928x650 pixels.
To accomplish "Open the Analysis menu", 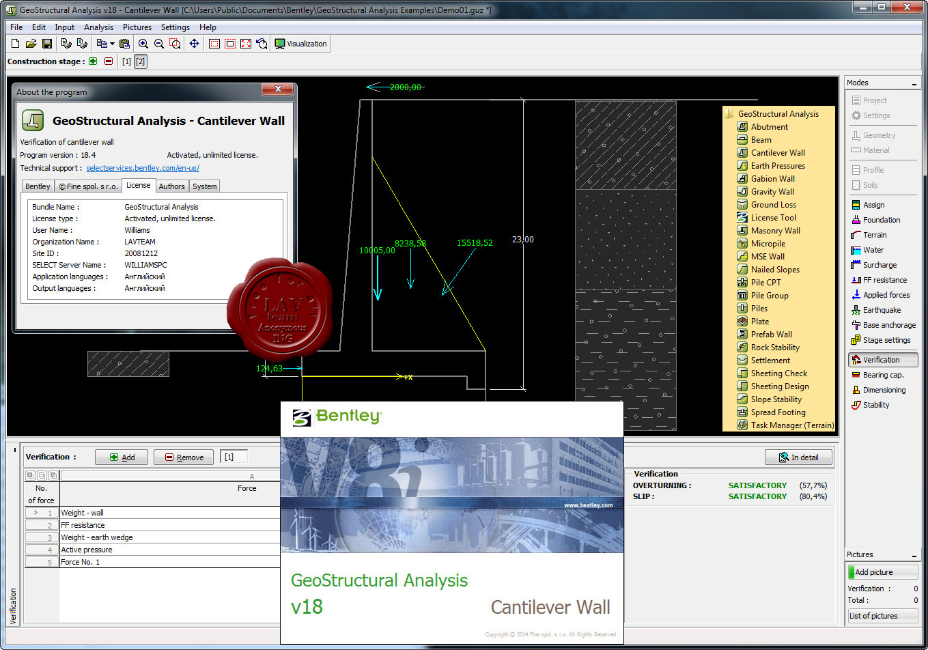I will click(98, 27).
